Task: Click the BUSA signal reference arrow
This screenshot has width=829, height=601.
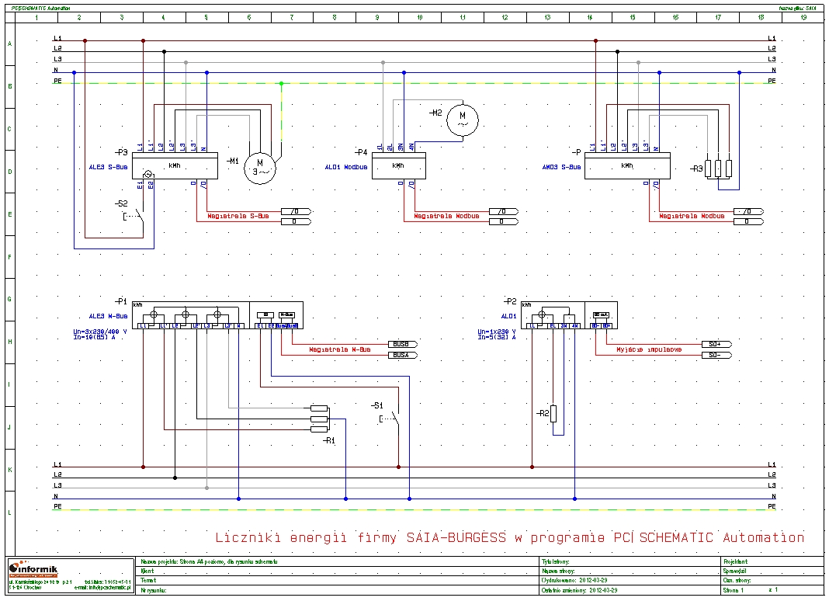Action: pos(402,355)
